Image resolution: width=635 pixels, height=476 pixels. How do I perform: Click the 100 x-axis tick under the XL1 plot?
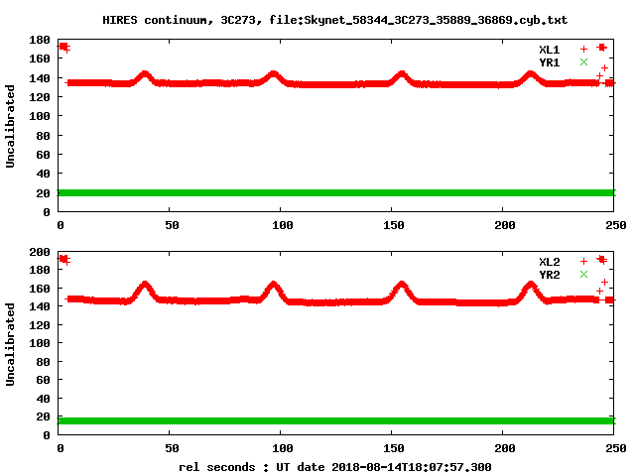coord(282,225)
